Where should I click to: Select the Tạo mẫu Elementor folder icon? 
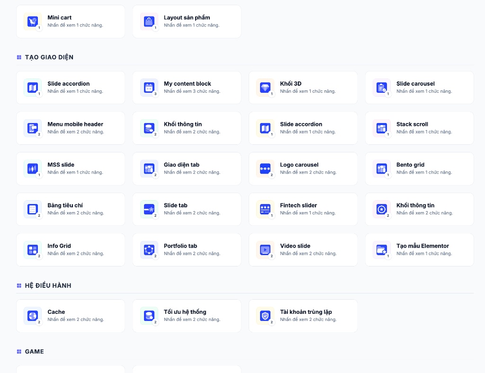tap(381, 250)
